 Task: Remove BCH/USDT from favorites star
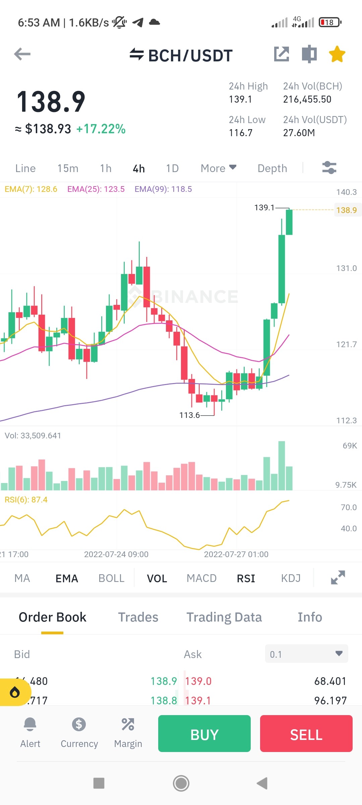[337, 54]
